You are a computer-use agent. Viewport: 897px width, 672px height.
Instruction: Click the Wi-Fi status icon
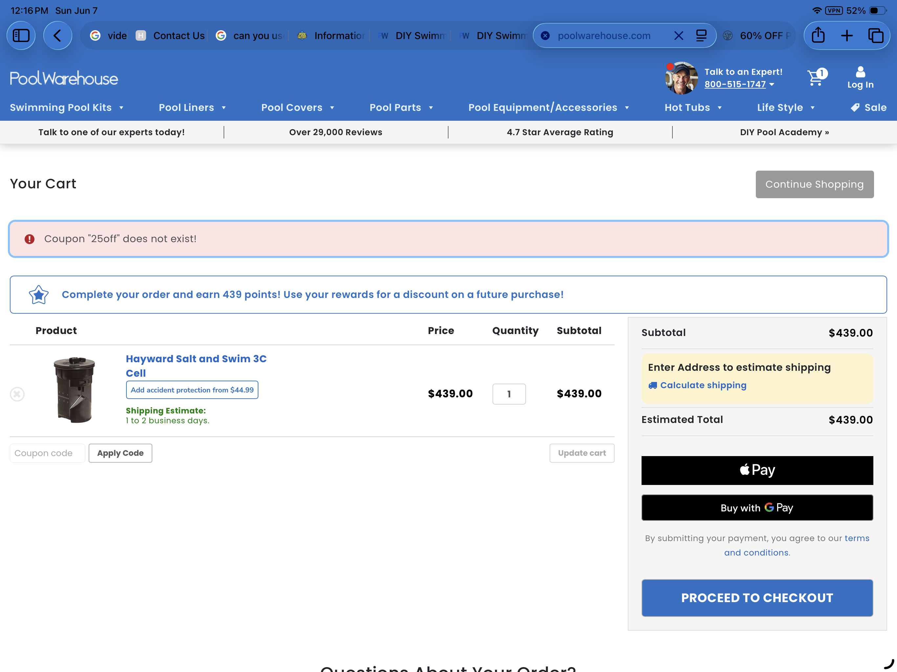[x=817, y=10]
